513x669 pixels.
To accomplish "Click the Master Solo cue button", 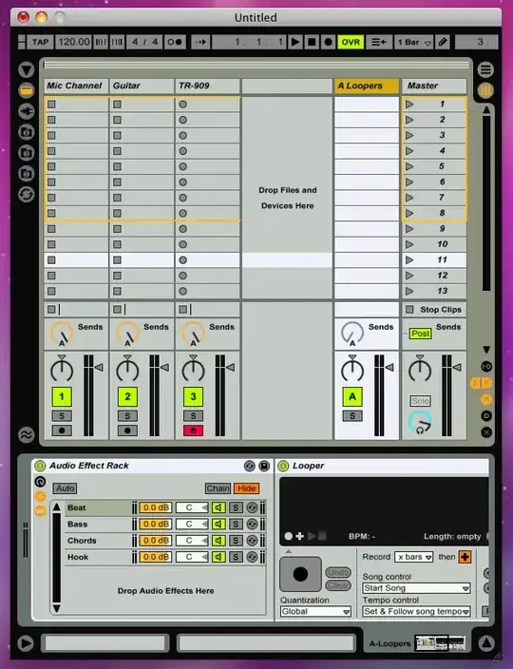I will click(421, 401).
